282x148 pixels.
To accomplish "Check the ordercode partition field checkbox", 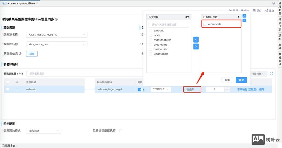I will pyautogui.click(x=205, y=24).
